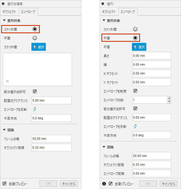Open オブジェクト tab in 整列 dialog
Image resolution: width=181 pixels, height=189 pixels.
109,12
